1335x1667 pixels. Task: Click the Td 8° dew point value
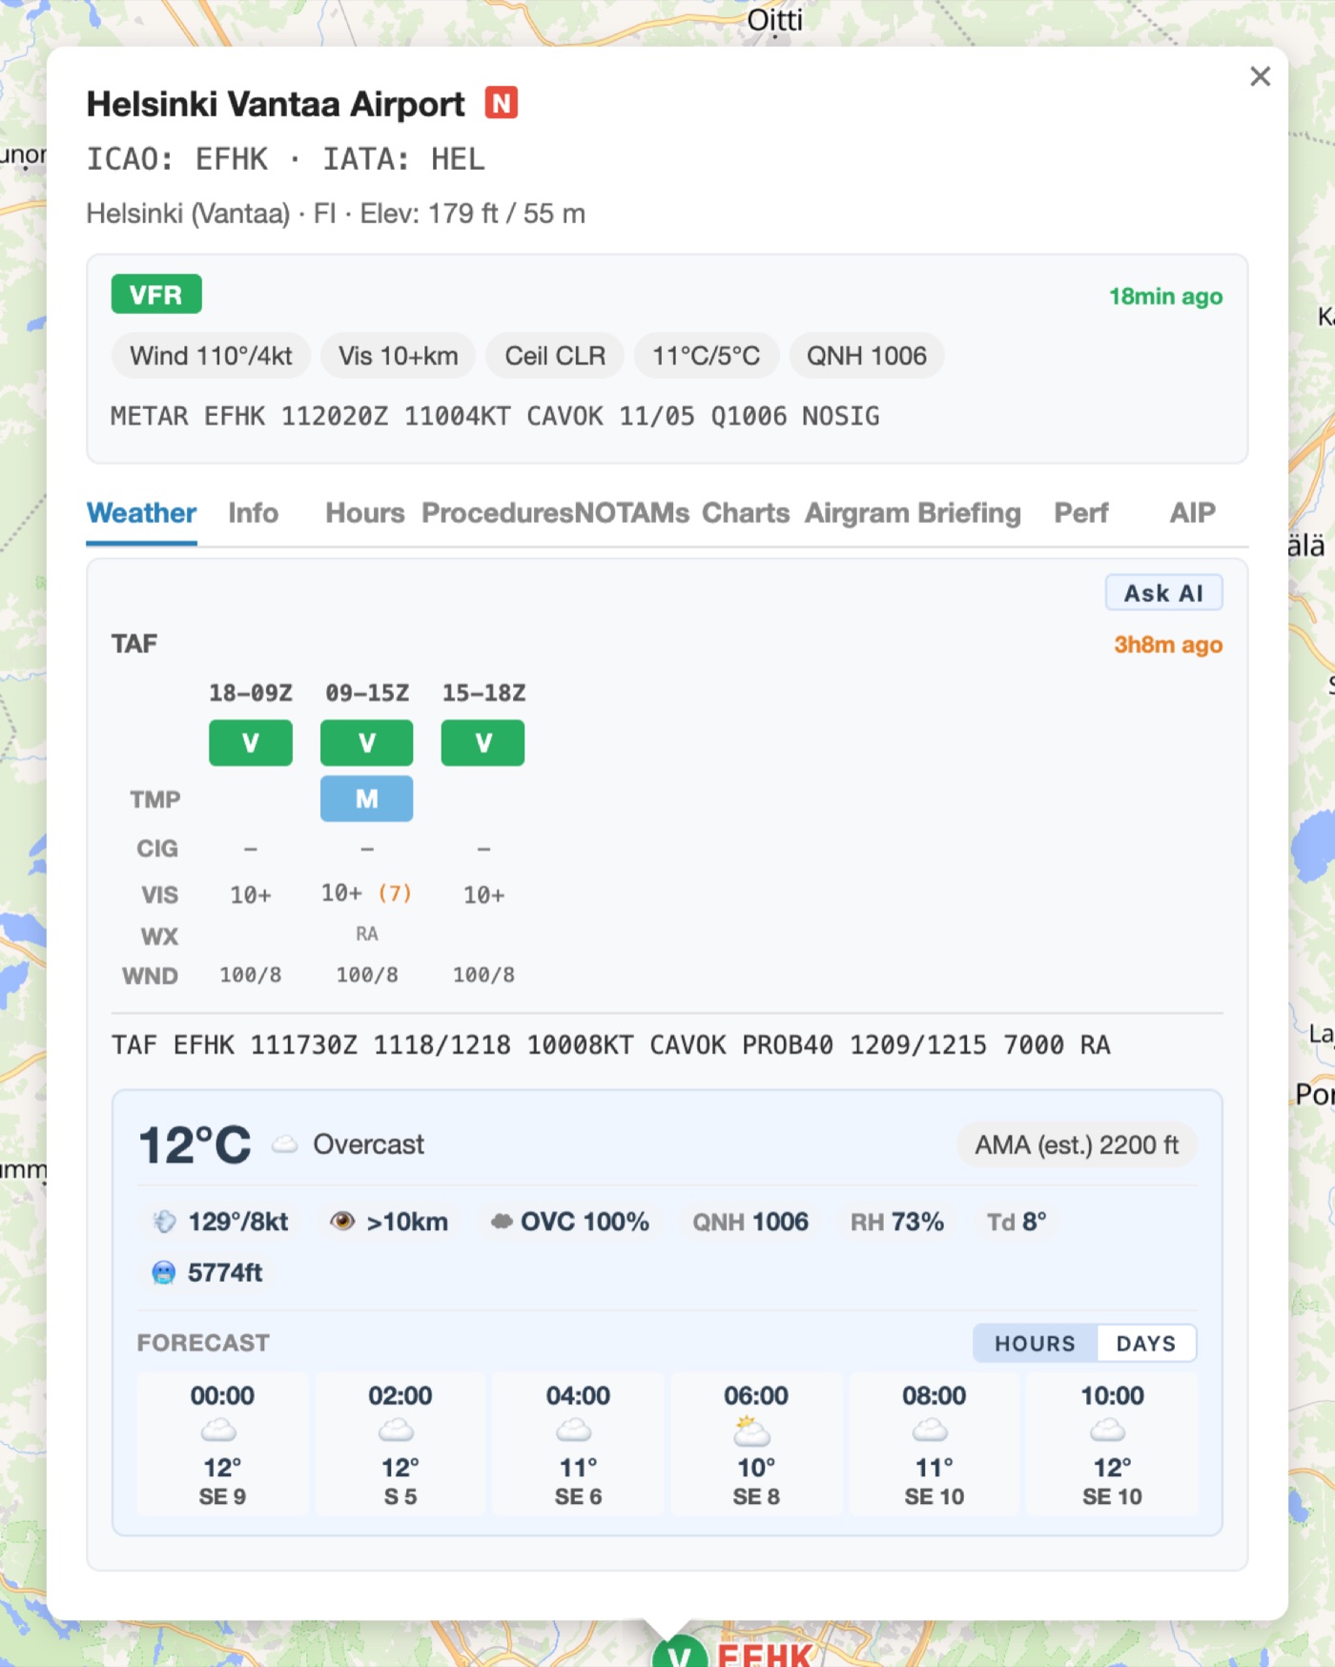(x=1017, y=1222)
